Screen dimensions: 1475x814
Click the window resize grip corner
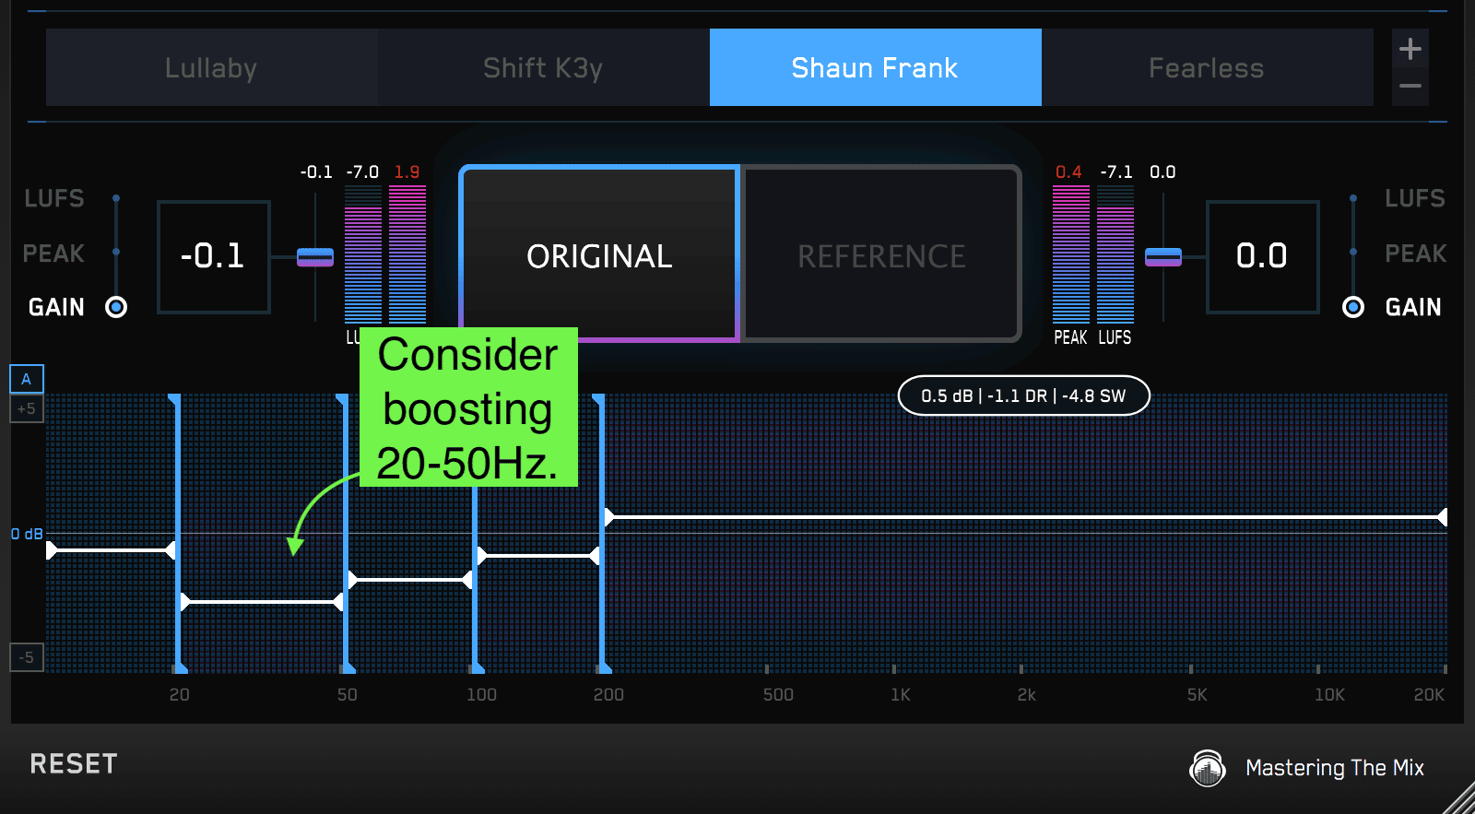1458,798
